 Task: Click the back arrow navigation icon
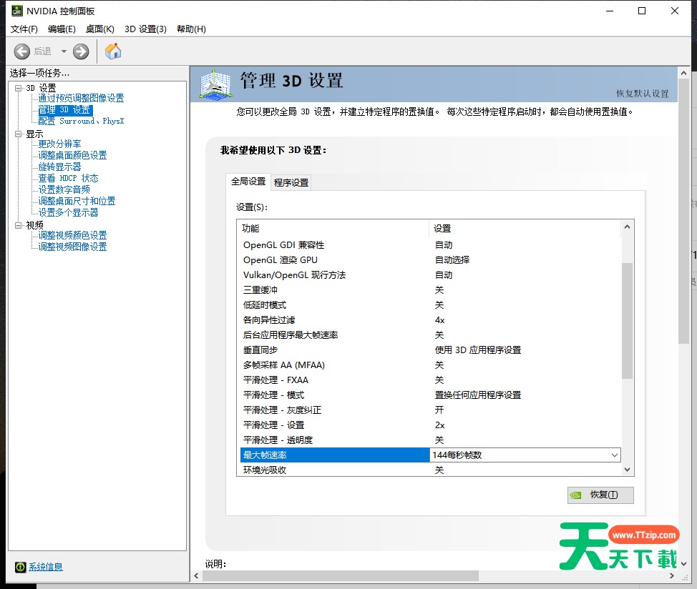coord(22,51)
